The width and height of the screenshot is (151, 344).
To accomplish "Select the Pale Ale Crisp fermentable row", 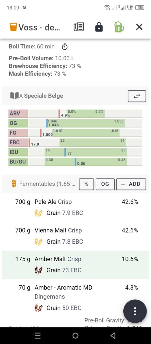I will tap(76, 207).
